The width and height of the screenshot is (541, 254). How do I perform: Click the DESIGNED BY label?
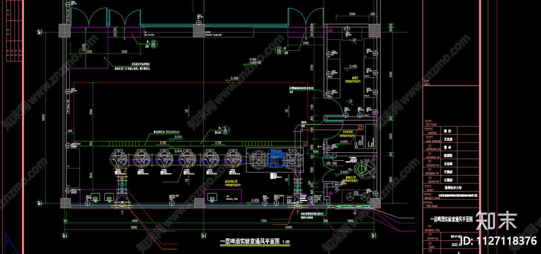click(433, 173)
